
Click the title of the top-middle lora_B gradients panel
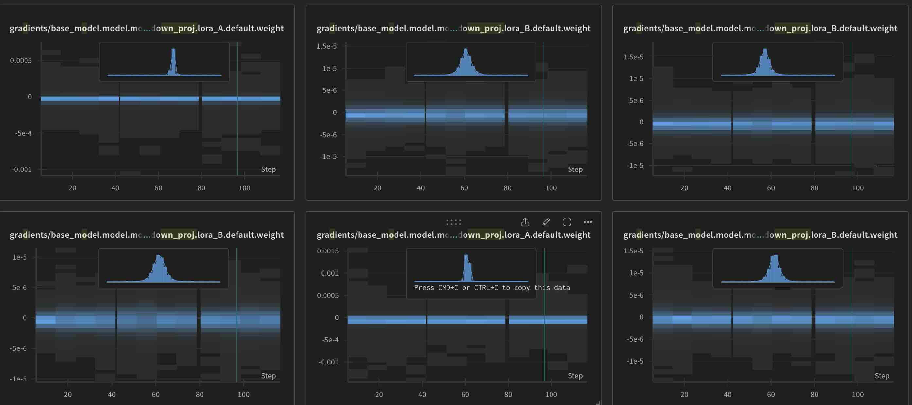(453, 28)
